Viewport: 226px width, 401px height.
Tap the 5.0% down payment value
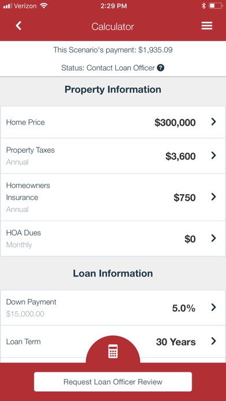183,308
